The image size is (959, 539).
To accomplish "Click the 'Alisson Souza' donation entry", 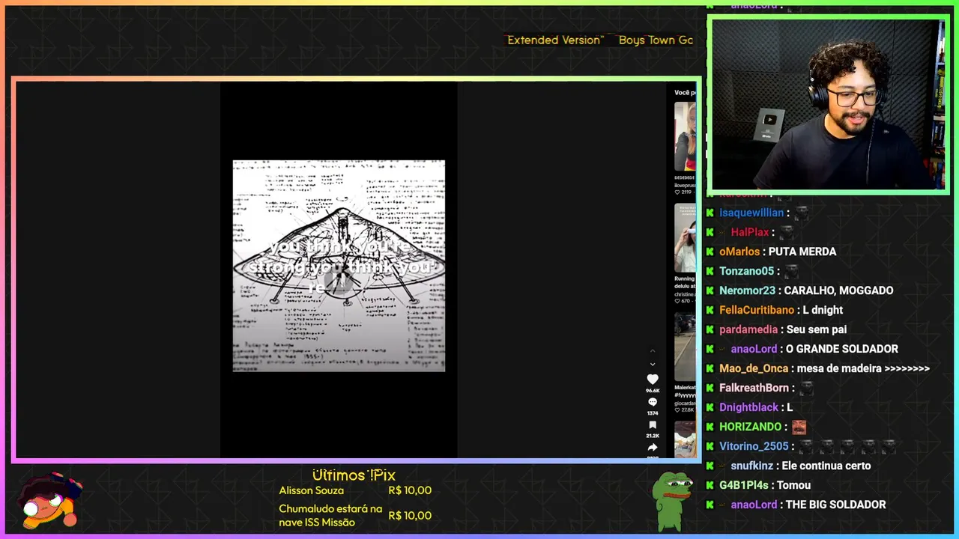I will [312, 490].
